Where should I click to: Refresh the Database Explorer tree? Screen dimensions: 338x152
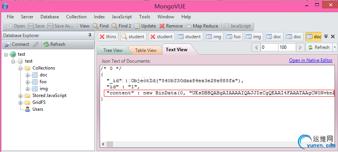[54, 44]
